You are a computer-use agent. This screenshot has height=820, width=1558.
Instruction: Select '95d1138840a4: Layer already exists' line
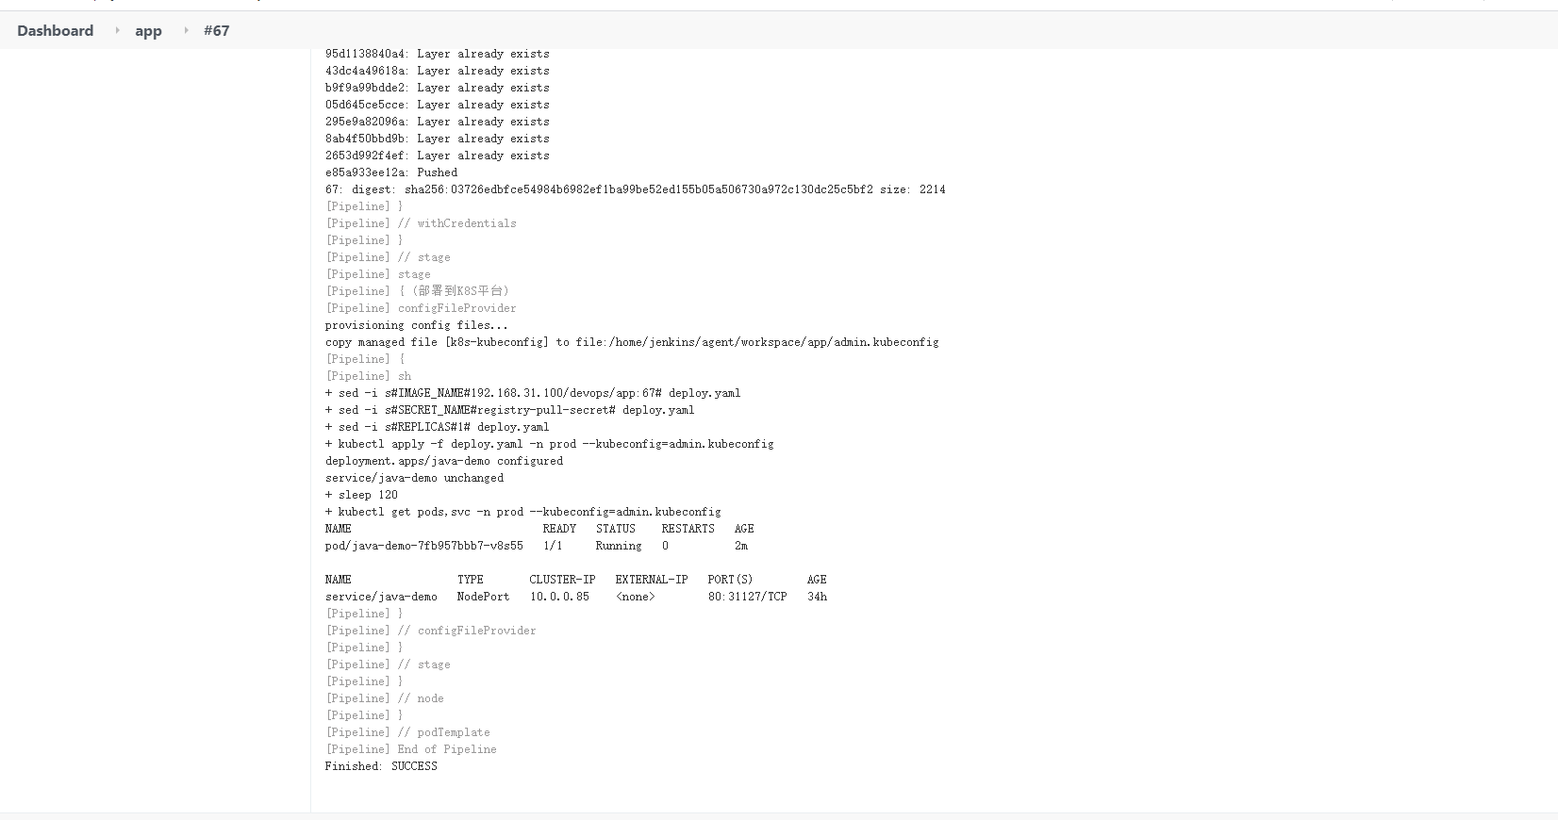pos(437,54)
